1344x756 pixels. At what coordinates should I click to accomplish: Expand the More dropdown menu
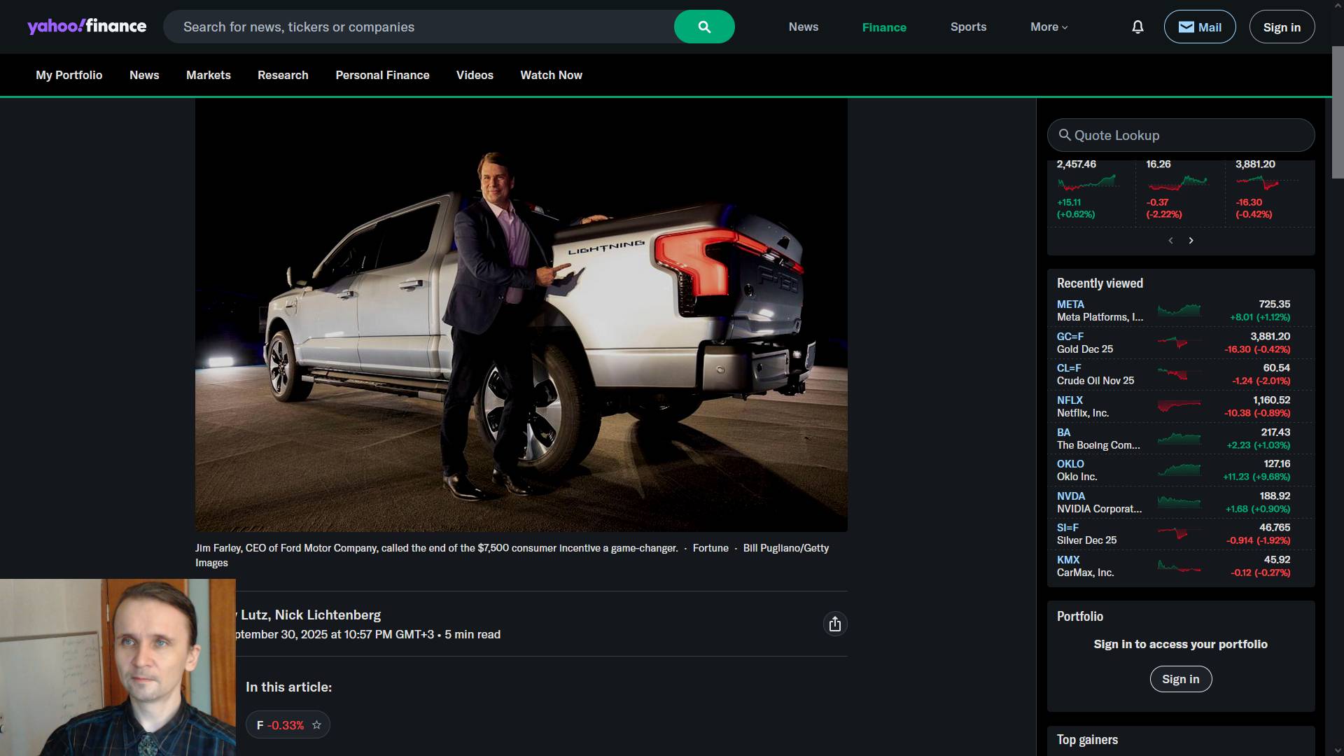pyautogui.click(x=1049, y=27)
